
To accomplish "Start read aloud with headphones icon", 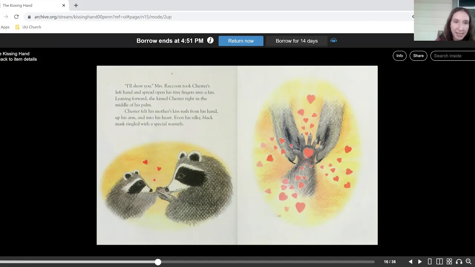I will coord(459,262).
